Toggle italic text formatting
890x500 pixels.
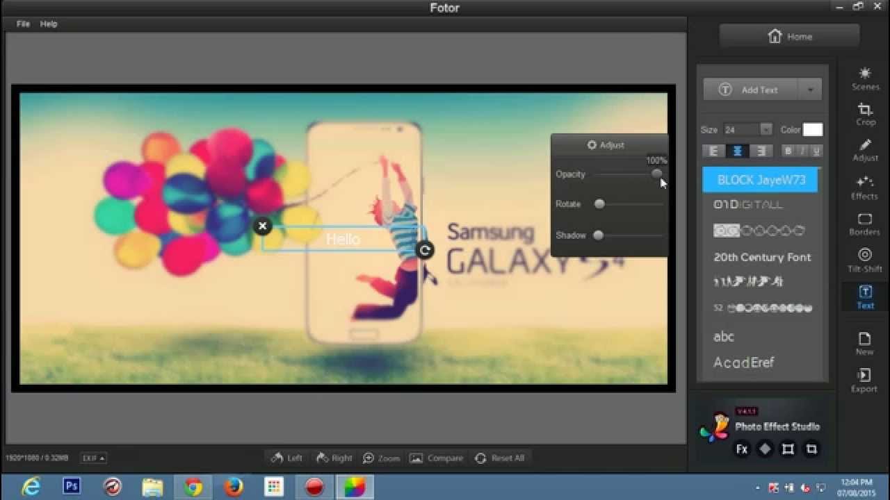[802, 151]
